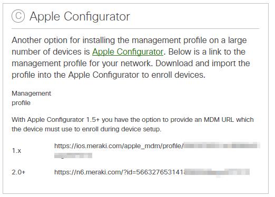
Task: Click the blurred tail of the 2.0+ URL
Action: pyautogui.click(x=217, y=172)
